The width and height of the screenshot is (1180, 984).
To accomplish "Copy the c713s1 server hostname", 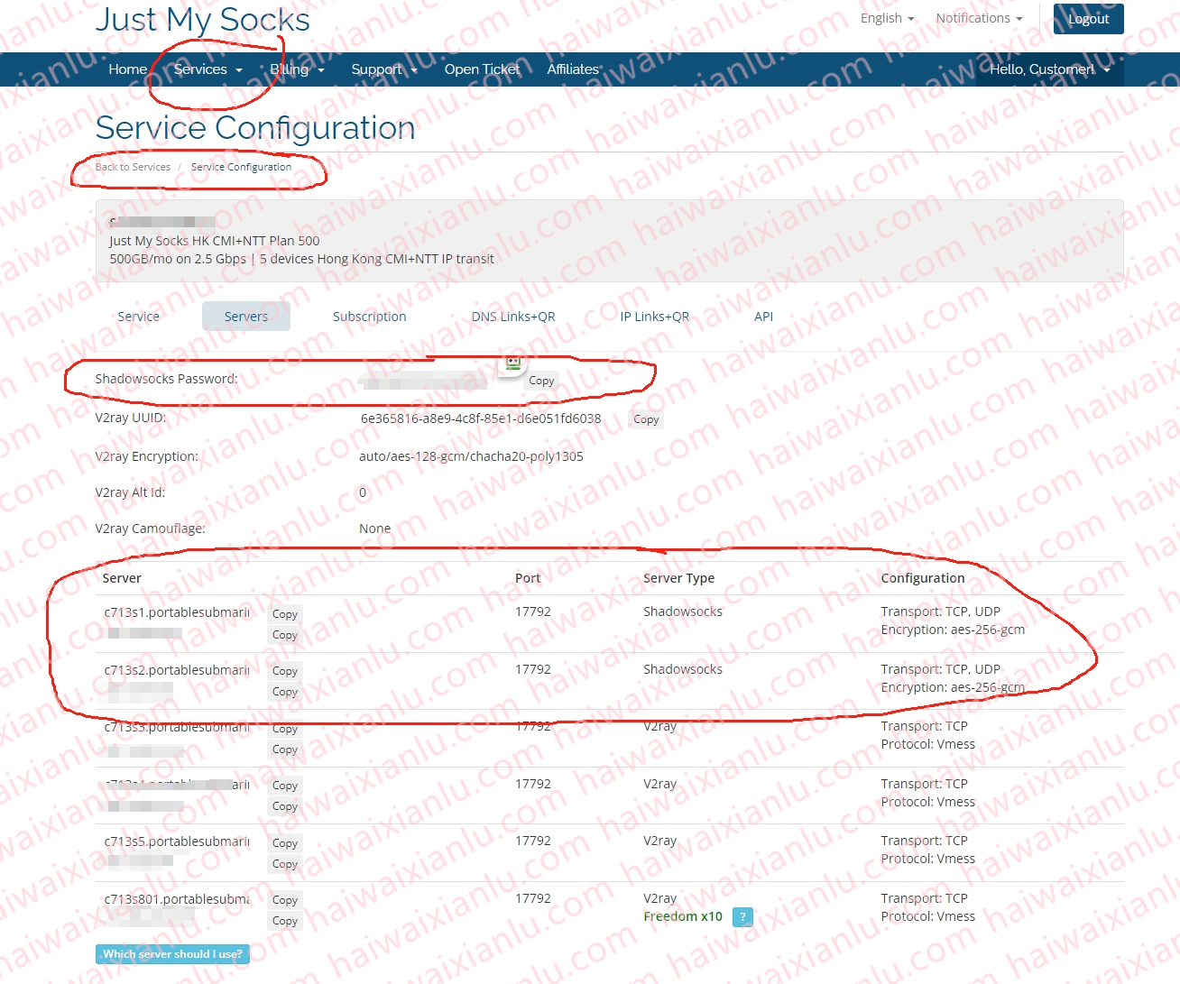I will [x=284, y=614].
